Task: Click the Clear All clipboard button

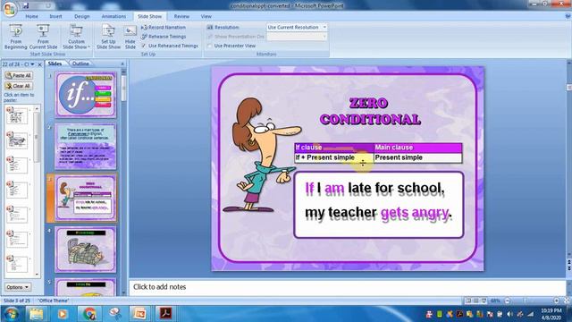Action: (19, 86)
